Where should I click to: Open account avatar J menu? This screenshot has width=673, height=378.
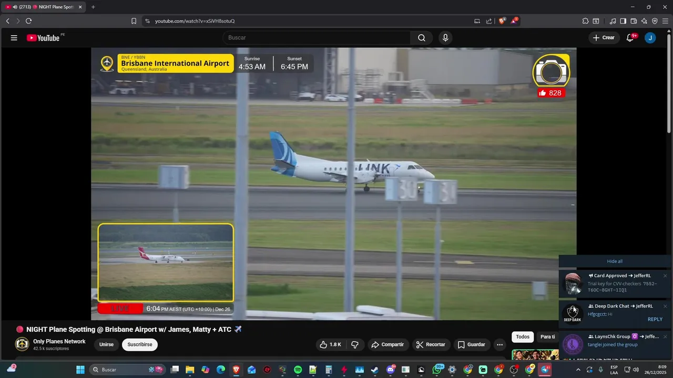pos(650,38)
